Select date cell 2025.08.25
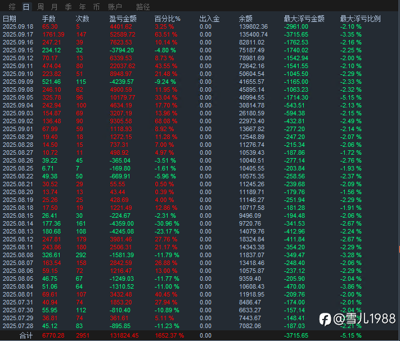 (x=18, y=168)
